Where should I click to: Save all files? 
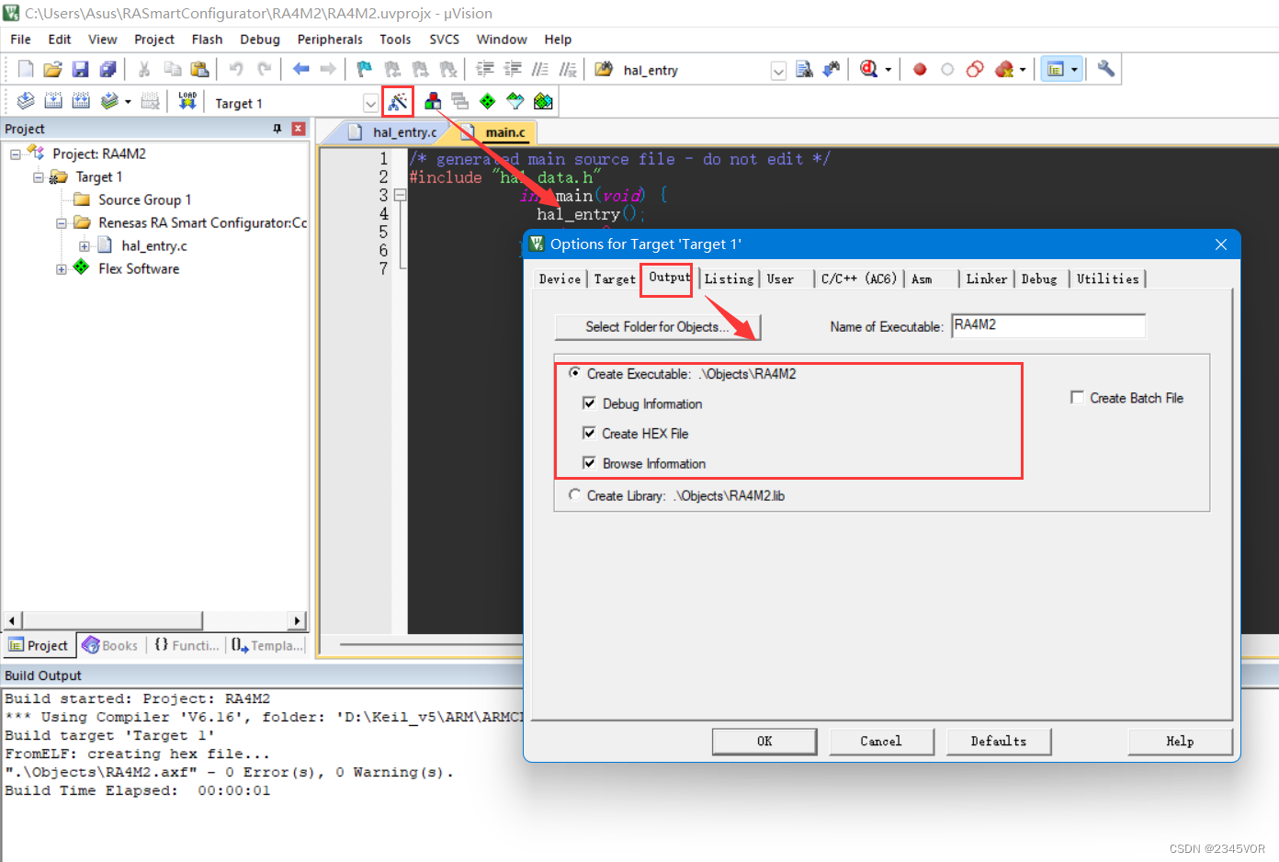(x=108, y=69)
